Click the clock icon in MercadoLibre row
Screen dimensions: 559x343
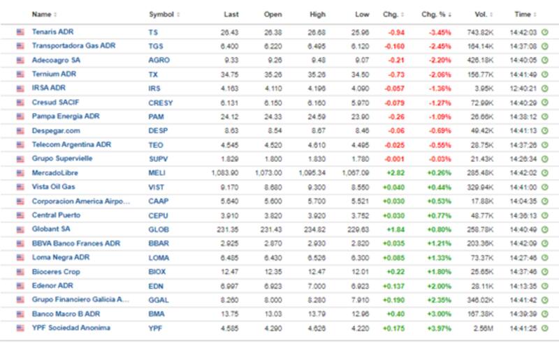tap(545, 173)
